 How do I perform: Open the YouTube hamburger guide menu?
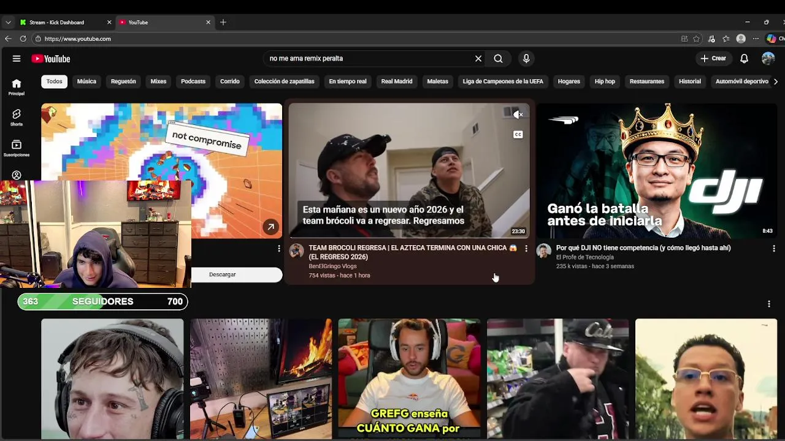tap(17, 59)
